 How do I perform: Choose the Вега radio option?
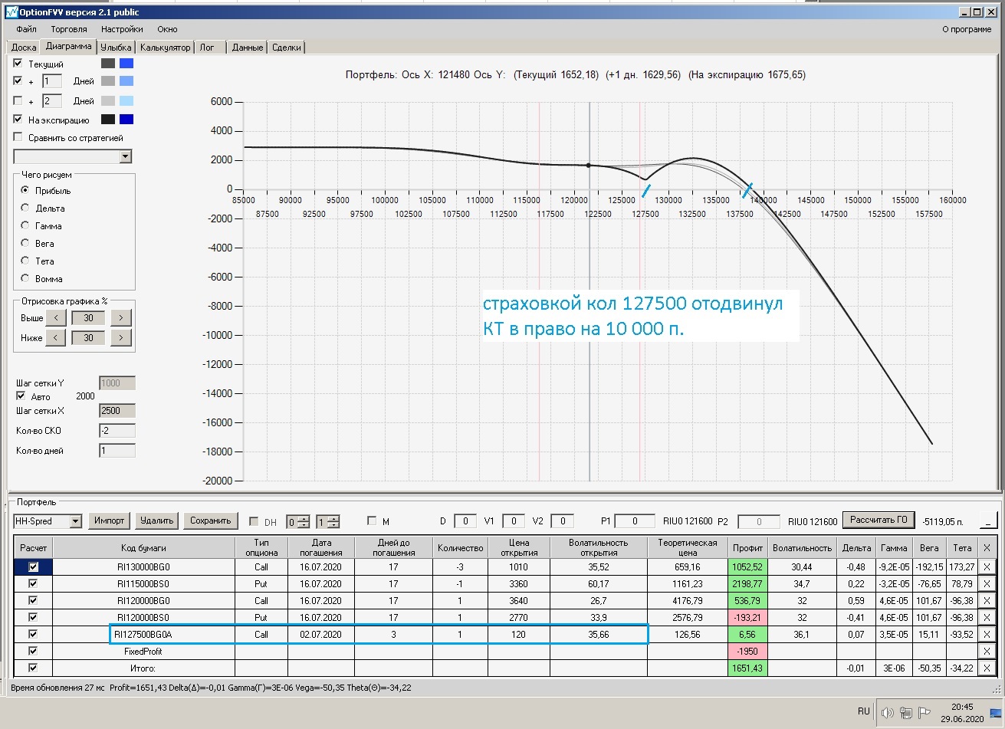(25, 244)
